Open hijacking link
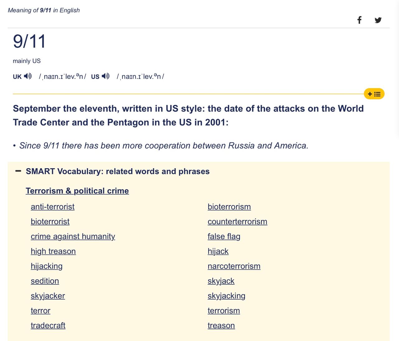This screenshot has height=341, width=399. 47,266
